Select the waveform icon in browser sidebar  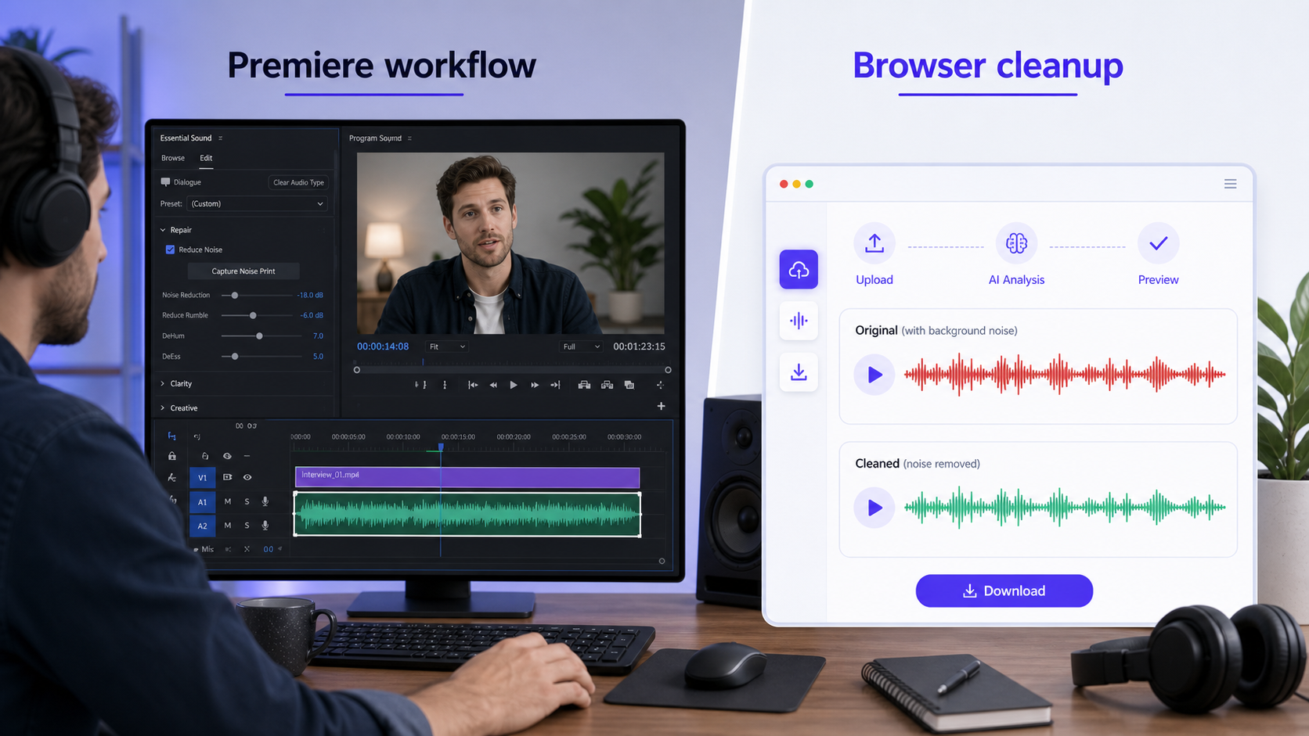pyautogui.click(x=799, y=321)
